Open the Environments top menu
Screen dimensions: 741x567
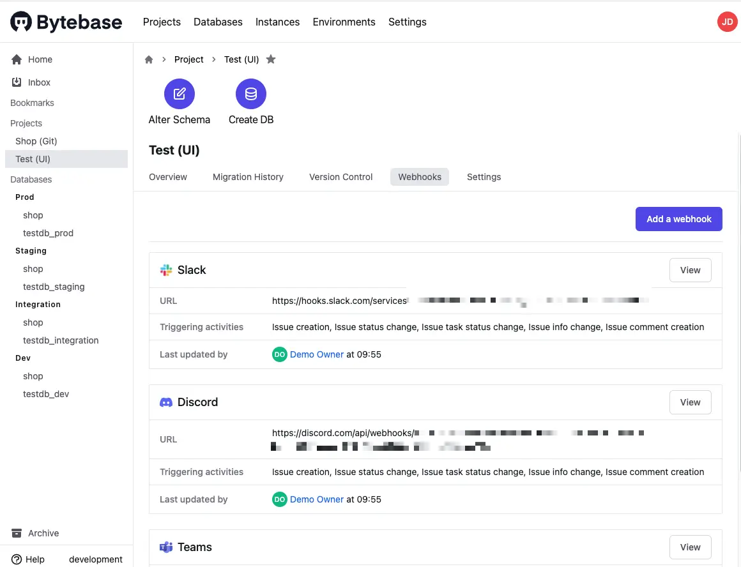point(344,22)
